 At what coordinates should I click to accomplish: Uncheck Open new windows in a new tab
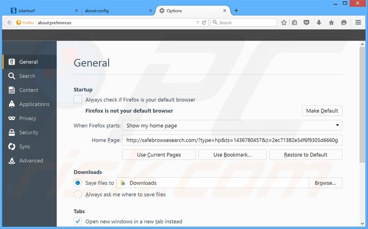point(78,221)
